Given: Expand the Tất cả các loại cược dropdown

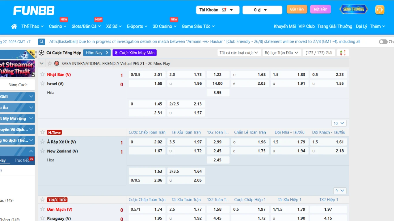Looking at the screenshot, I should tap(239, 53).
